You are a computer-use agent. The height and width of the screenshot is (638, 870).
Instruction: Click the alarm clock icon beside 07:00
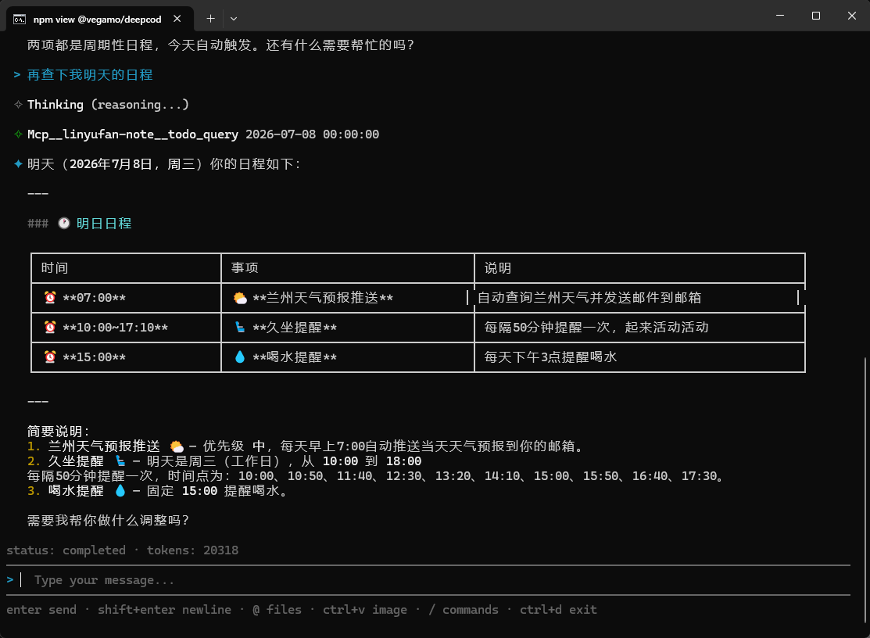click(50, 297)
